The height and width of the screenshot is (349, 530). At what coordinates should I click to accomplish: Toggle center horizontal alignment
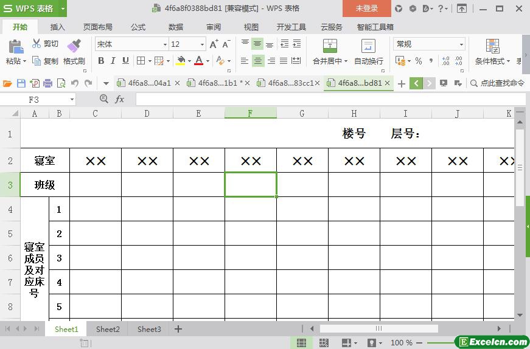(257, 61)
